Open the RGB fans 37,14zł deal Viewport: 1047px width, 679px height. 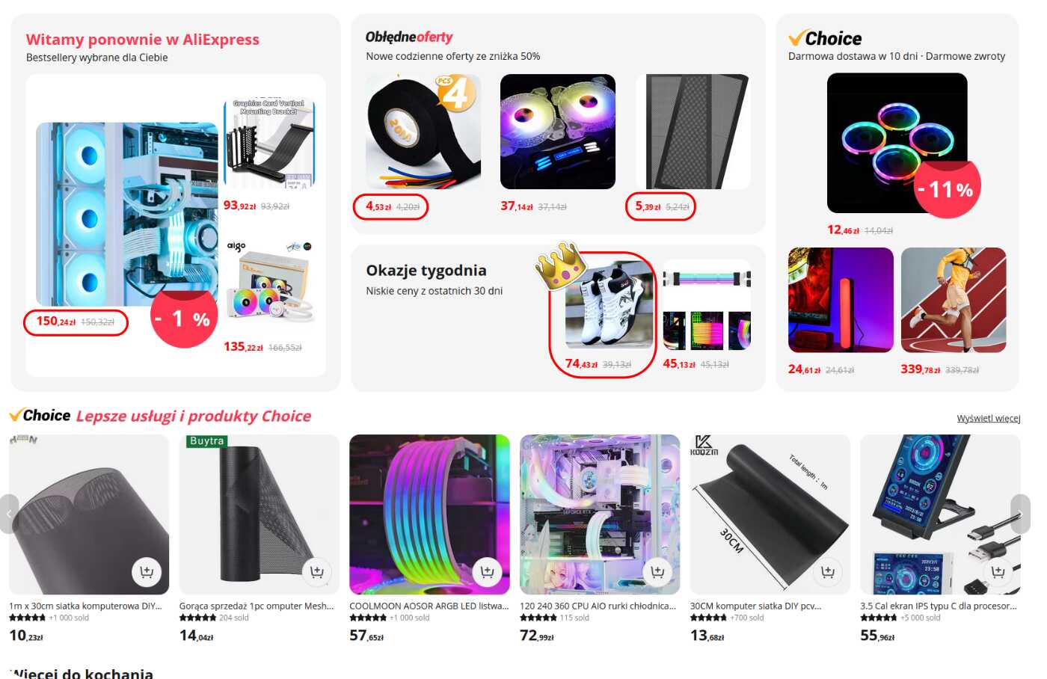click(558, 132)
